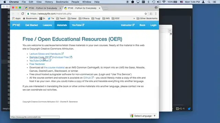Open the IMS bookmarks folder
This screenshot has width=220, height=123.
(106, 18)
